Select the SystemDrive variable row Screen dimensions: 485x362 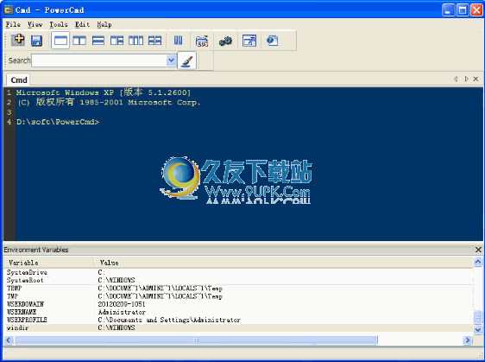[238, 272]
